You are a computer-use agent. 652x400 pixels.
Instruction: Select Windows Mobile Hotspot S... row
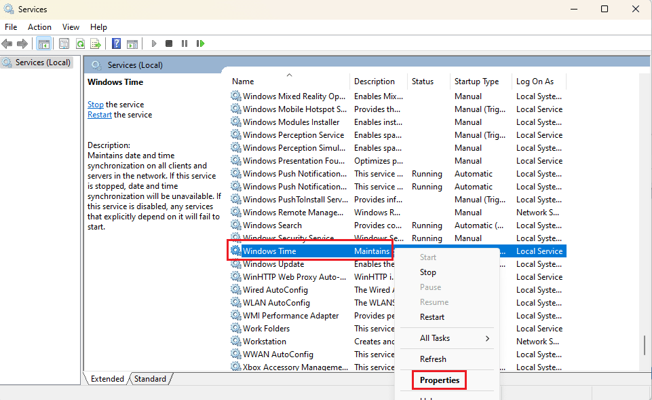click(398, 109)
